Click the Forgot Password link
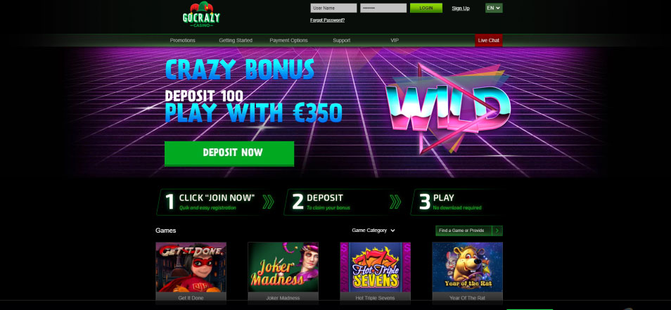Image resolution: width=671 pixels, height=310 pixels. tap(327, 20)
